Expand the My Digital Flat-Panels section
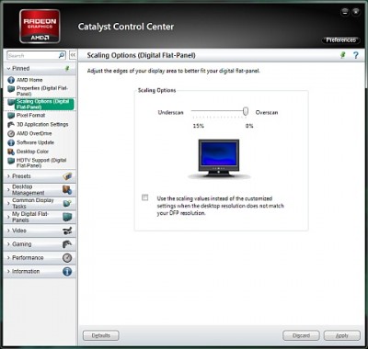Viewport: 368px width, 349px height. 8,217
